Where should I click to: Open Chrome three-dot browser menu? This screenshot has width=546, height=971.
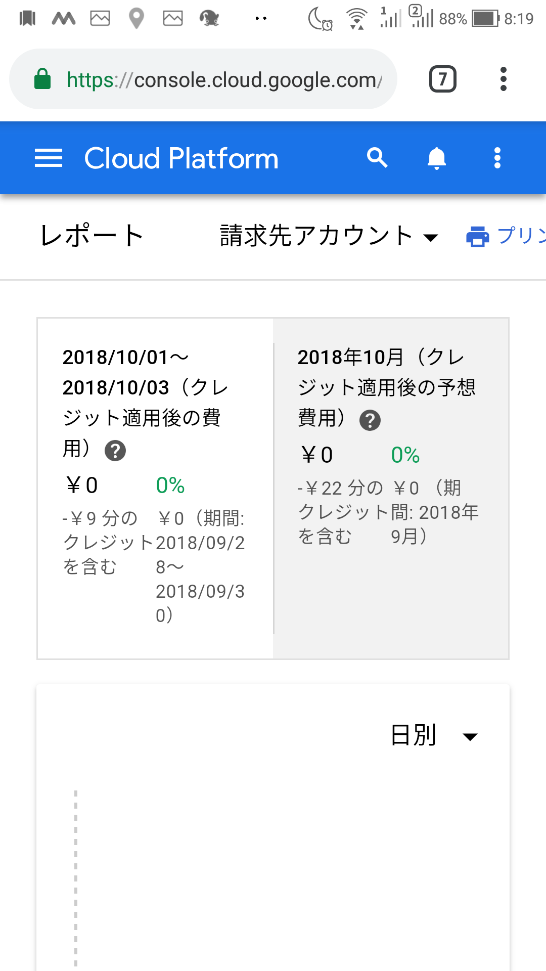click(x=503, y=79)
